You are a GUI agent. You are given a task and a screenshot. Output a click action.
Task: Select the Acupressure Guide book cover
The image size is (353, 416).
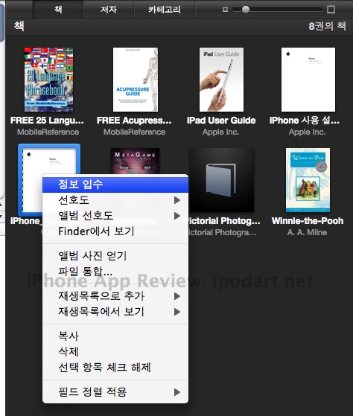click(x=136, y=80)
